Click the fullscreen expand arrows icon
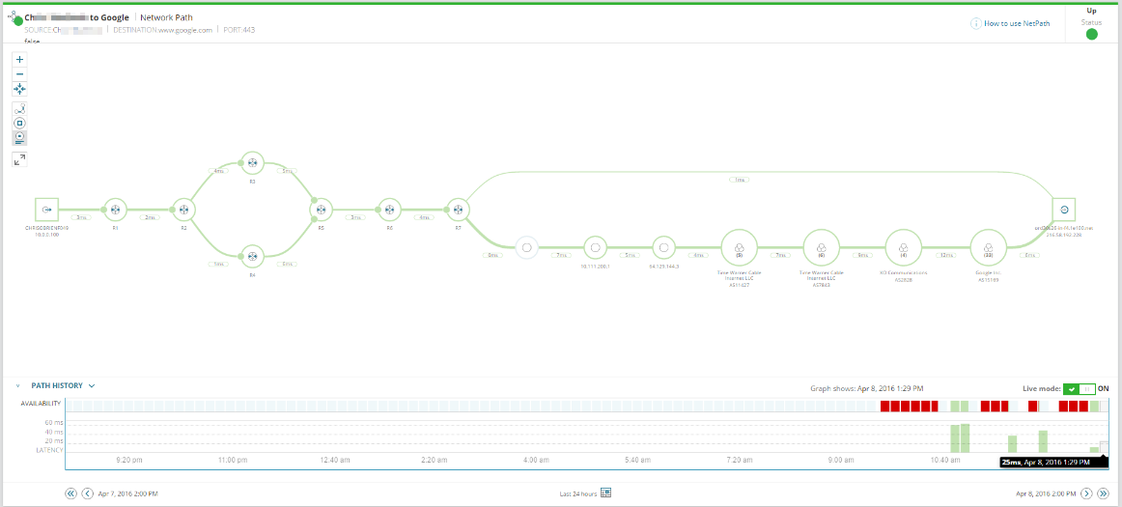 [x=19, y=159]
